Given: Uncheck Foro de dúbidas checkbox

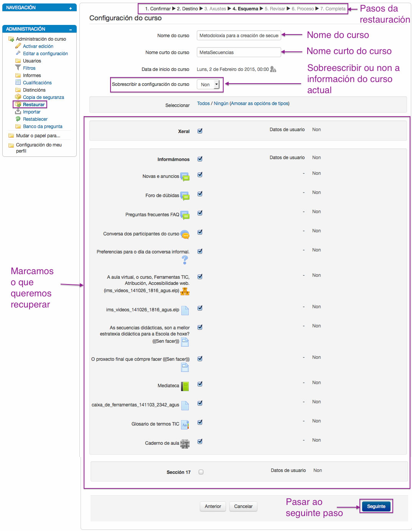Looking at the screenshot, I should (200, 194).
